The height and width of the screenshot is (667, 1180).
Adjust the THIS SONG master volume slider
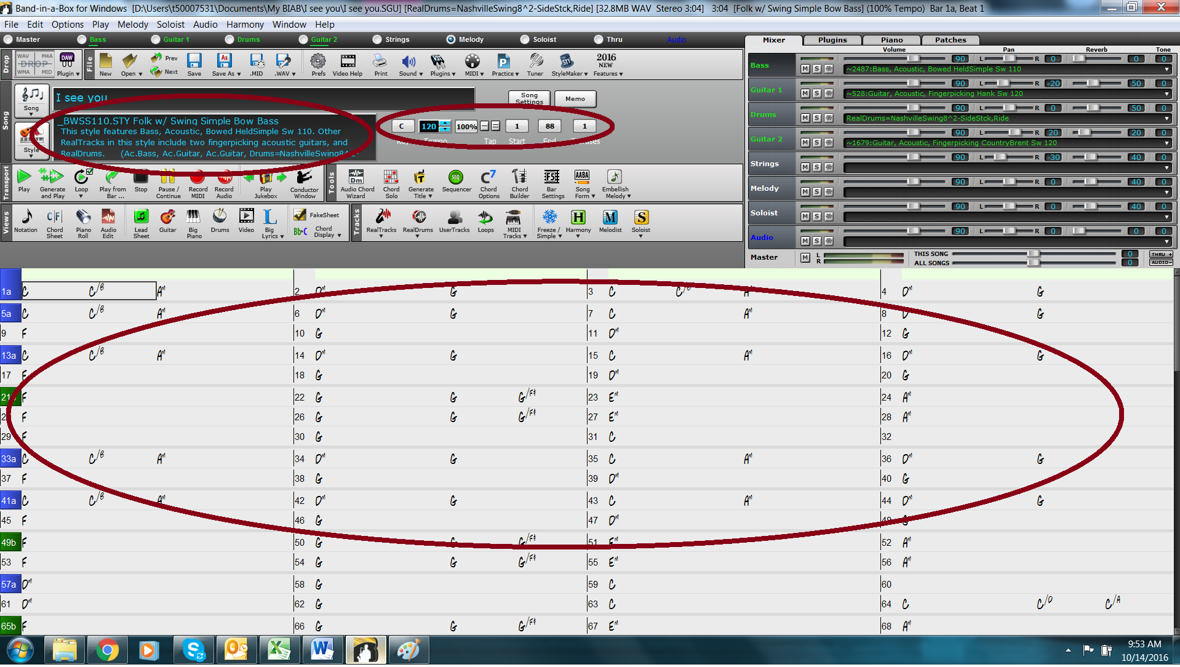[x=1034, y=254]
